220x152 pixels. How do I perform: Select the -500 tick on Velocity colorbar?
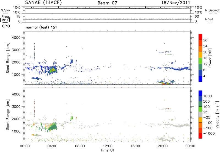tap(208, 128)
